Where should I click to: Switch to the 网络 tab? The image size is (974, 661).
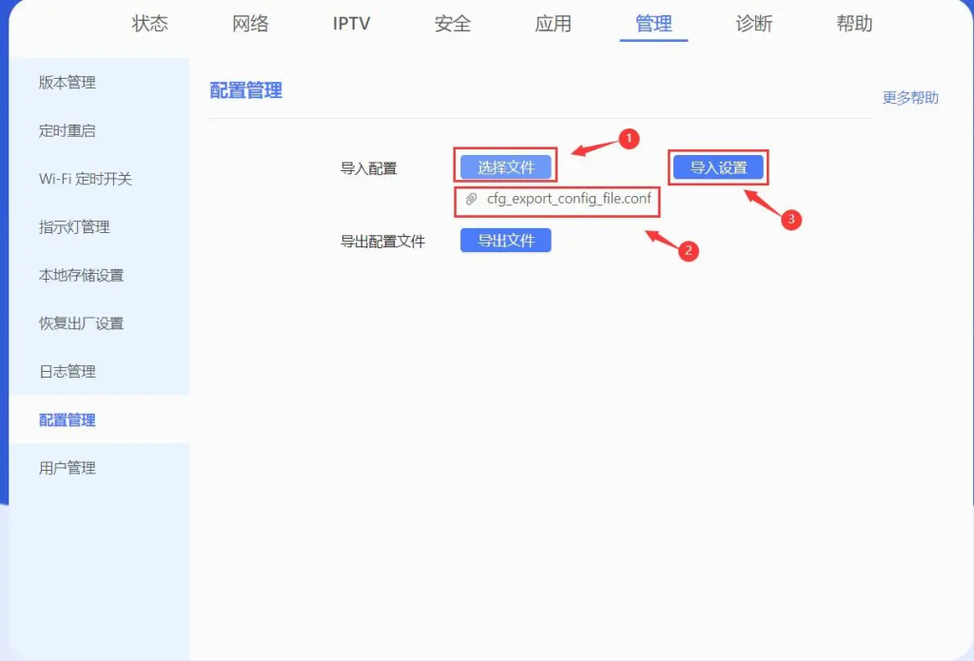[x=250, y=24]
